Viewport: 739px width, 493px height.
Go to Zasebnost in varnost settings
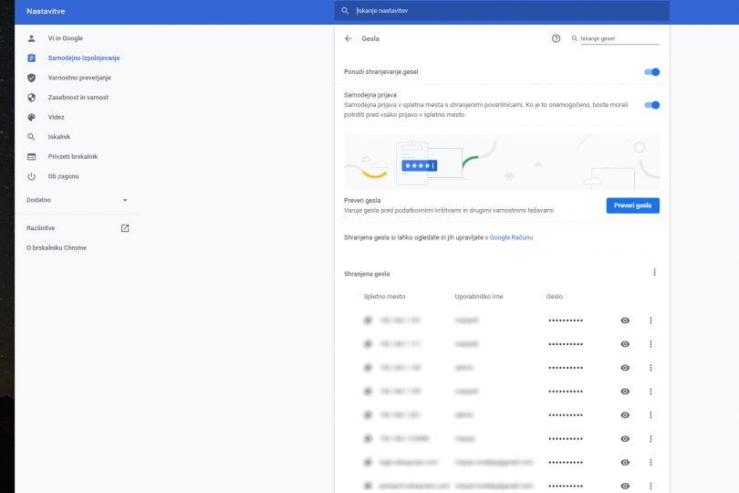click(x=78, y=98)
